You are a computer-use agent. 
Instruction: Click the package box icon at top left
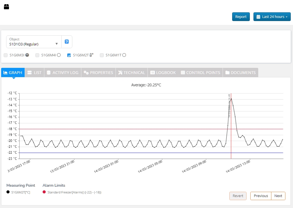[6, 7]
